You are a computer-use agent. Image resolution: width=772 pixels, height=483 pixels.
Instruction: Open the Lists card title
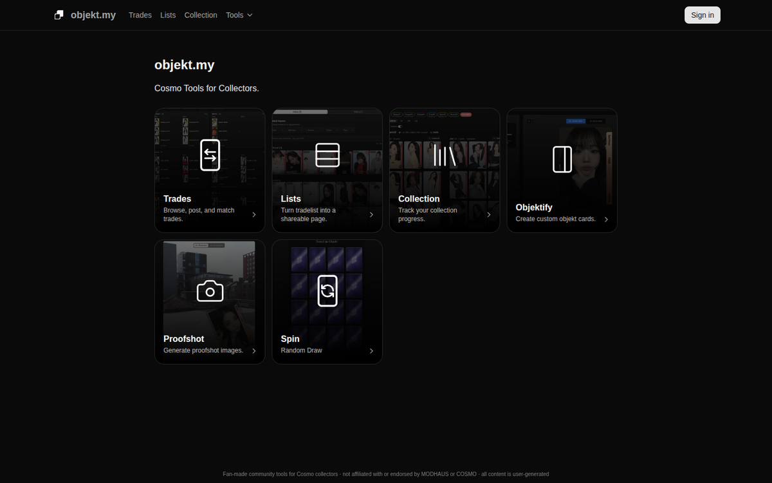coord(291,199)
